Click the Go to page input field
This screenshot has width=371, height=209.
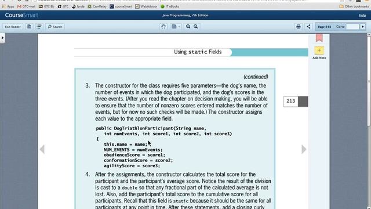click(352, 27)
